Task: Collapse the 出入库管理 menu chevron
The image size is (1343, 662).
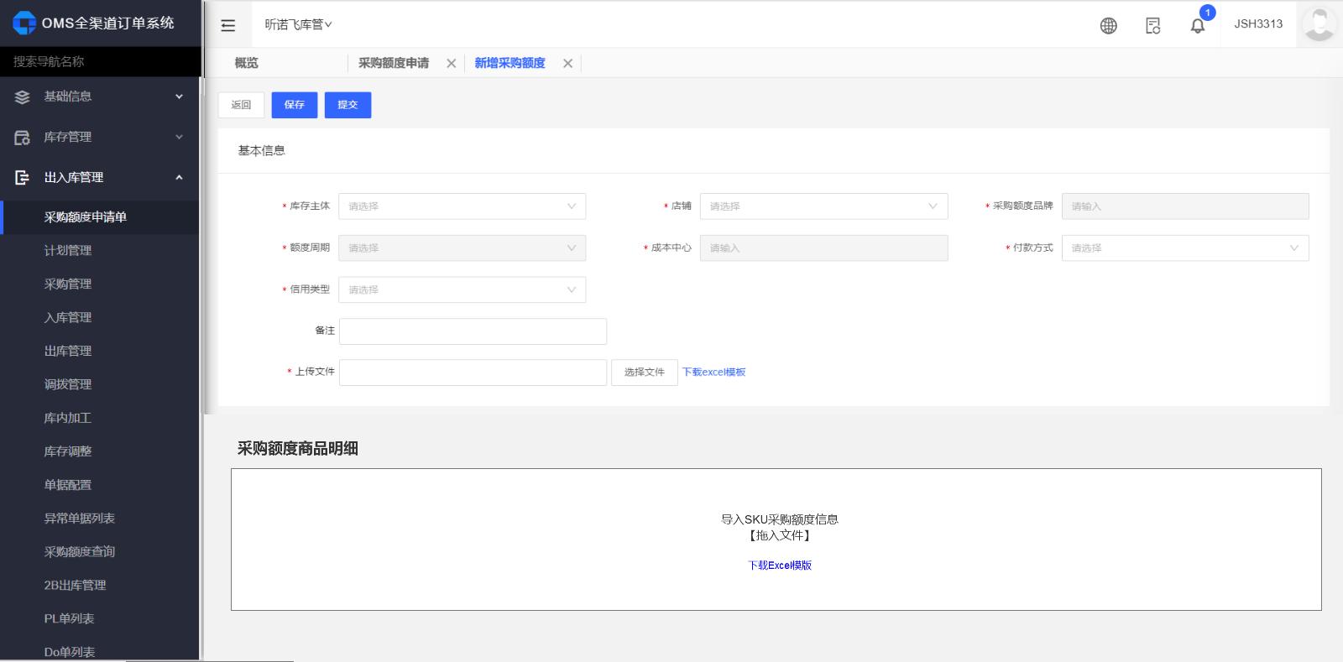Action: pyautogui.click(x=179, y=177)
